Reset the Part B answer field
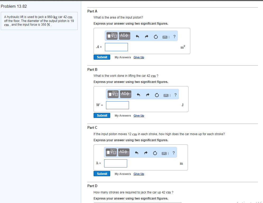Viewport: 263px width, 203px height. click(x=157, y=95)
